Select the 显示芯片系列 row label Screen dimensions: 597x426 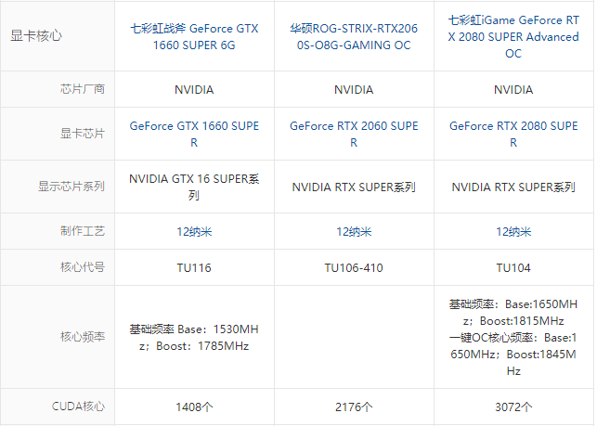71,187
